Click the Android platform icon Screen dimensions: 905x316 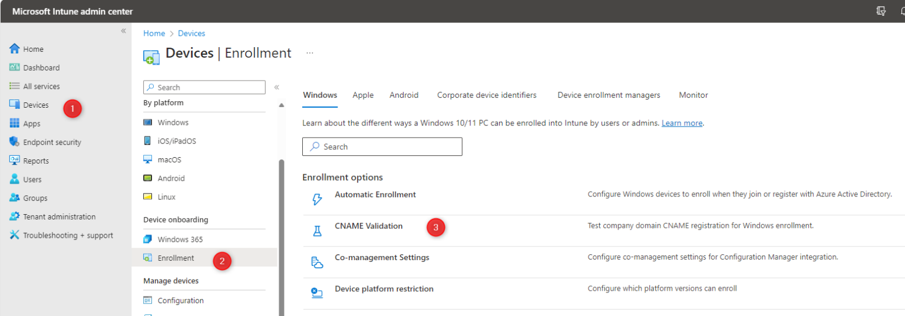coord(148,178)
